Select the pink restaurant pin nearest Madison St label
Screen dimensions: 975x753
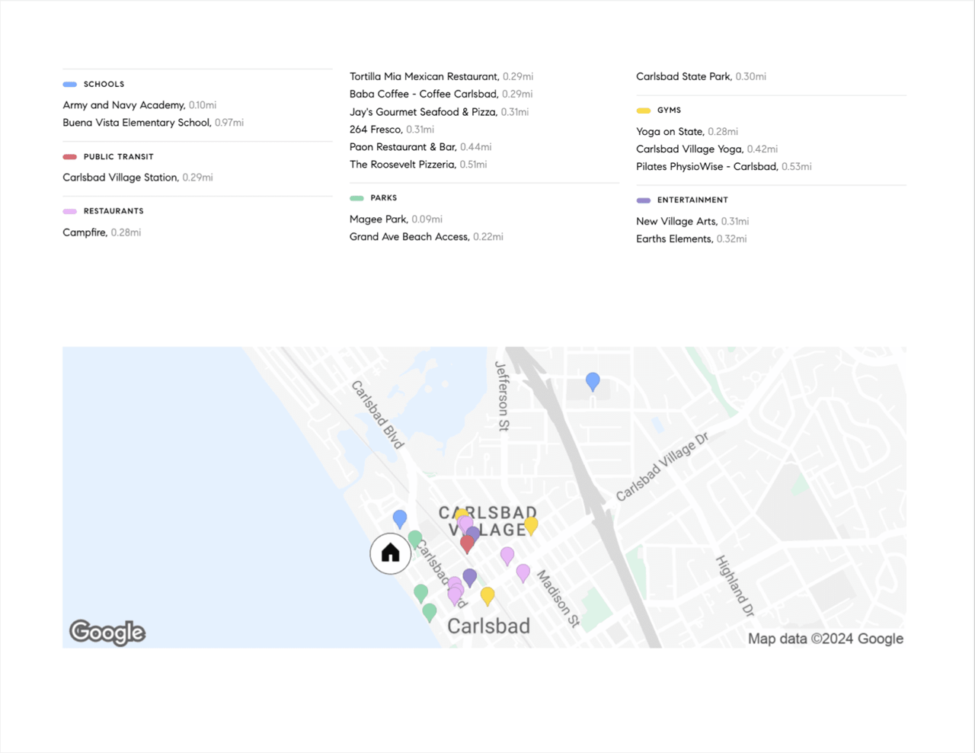click(x=523, y=573)
